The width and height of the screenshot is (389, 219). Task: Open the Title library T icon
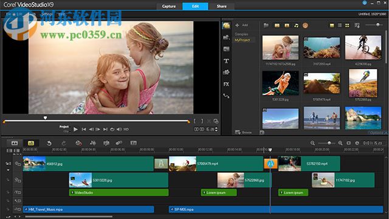coord(226,61)
